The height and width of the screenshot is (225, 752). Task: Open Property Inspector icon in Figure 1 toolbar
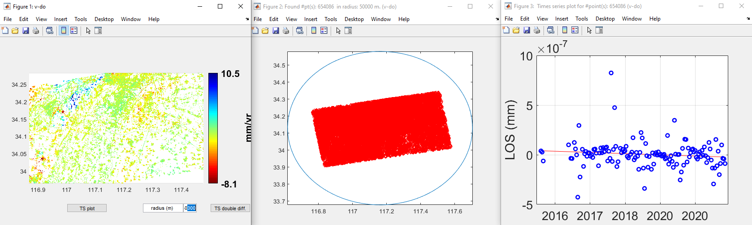point(98,30)
